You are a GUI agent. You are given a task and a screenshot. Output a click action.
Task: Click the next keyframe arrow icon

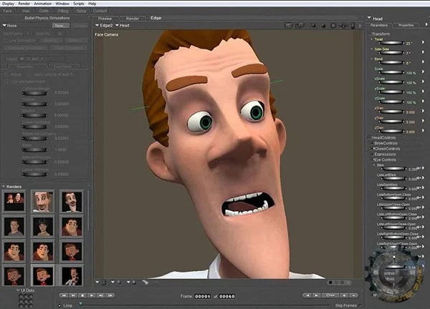point(317,295)
